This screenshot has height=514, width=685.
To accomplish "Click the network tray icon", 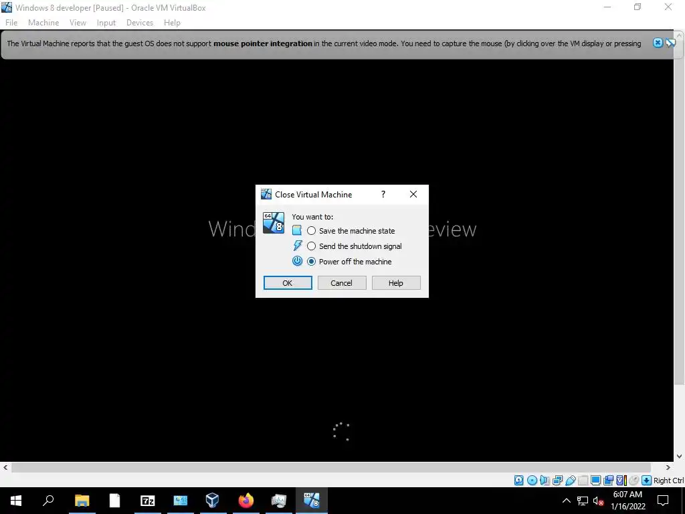I will [583, 501].
